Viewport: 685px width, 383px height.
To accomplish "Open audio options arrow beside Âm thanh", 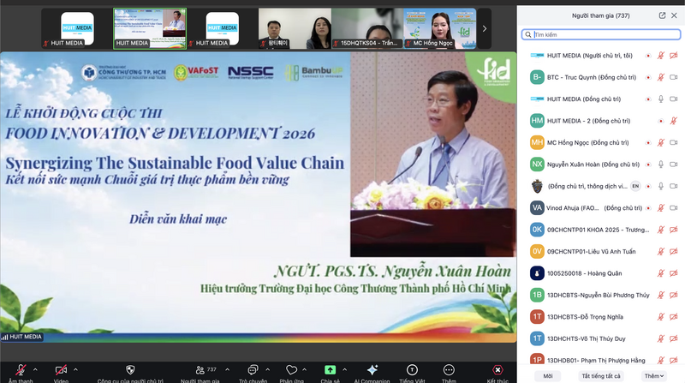I will click(35, 370).
